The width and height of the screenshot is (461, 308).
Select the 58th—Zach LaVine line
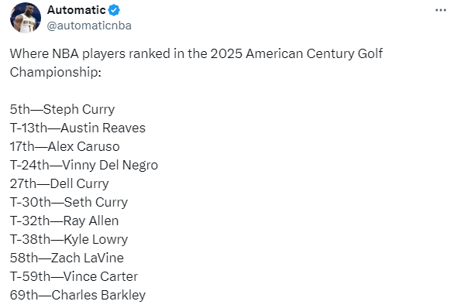tap(67, 258)
